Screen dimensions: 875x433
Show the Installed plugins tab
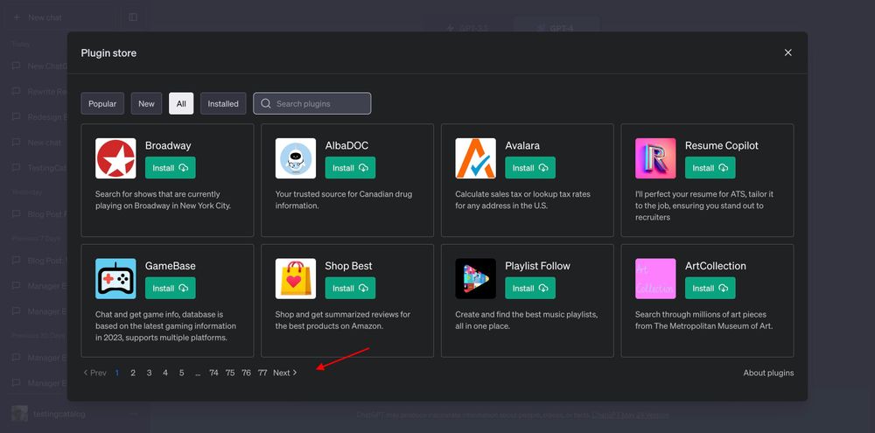(x=223, y=104)
